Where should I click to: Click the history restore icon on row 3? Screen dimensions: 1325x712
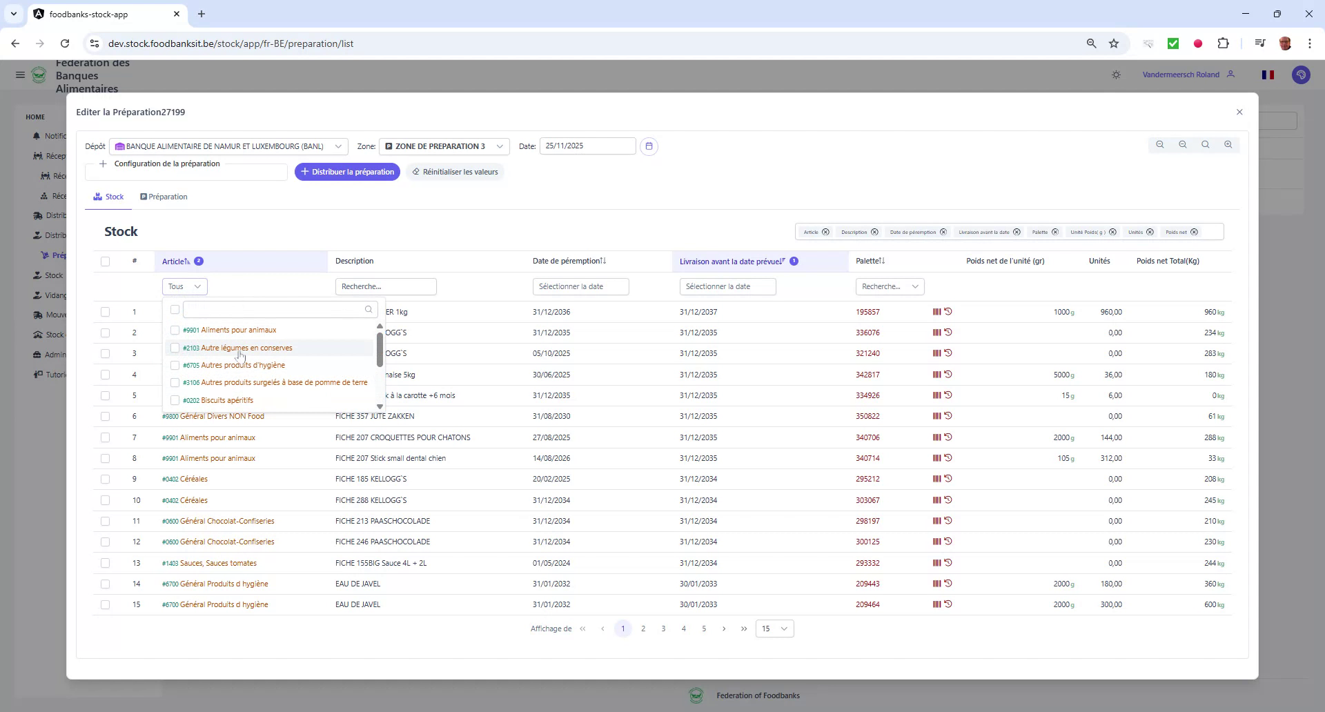point(950,353)
